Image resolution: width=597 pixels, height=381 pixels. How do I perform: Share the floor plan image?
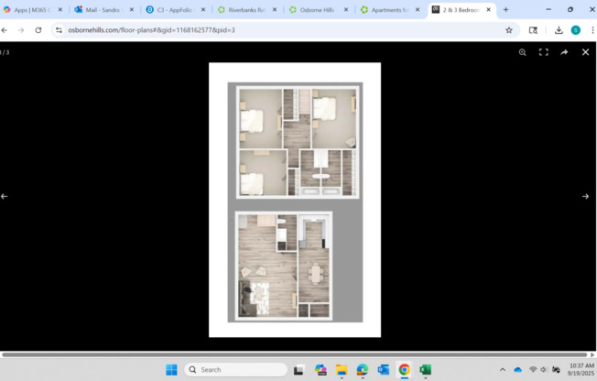(565, 52)
